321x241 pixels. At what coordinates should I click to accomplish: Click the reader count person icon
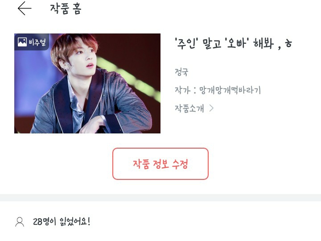[x=20, y=222]
